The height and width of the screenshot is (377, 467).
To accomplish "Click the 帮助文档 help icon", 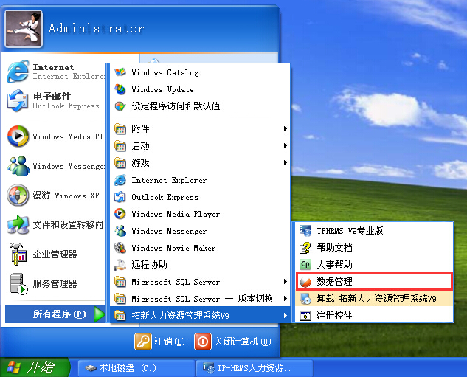I will click(305, 247).
